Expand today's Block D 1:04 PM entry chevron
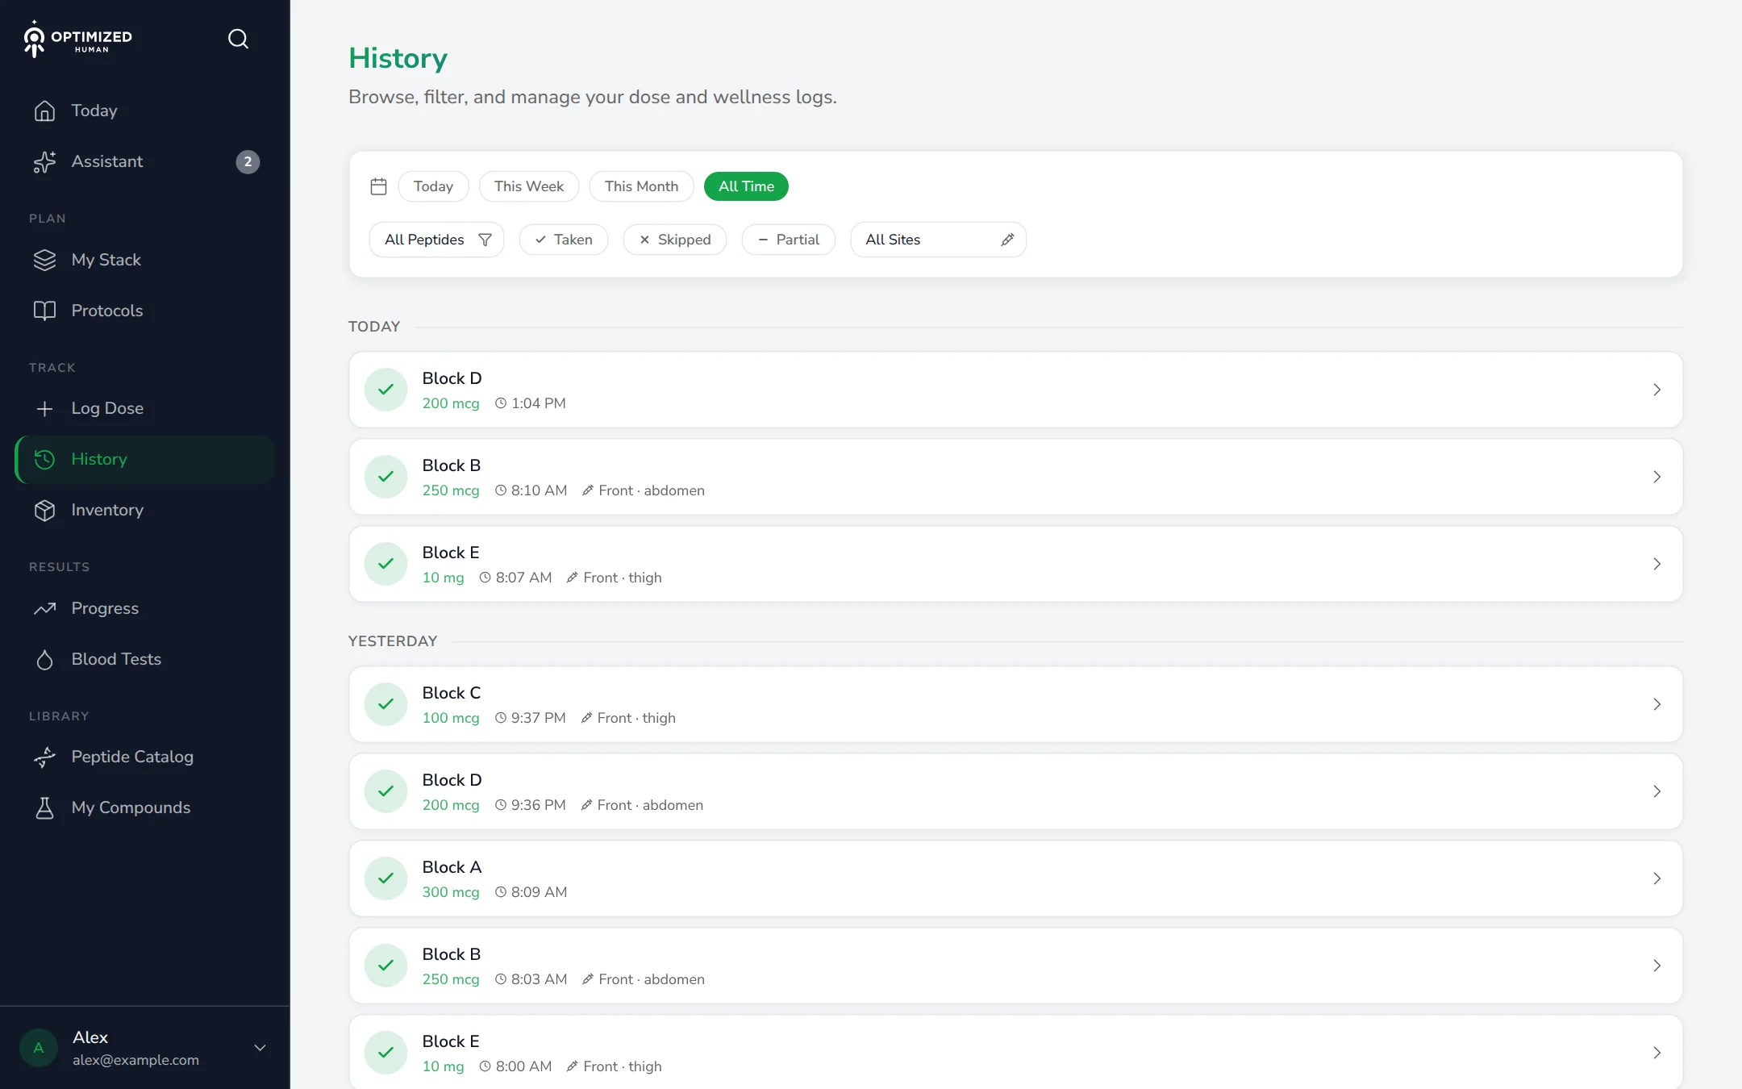This screenshot has height=1089, width=1742. 1657,390
